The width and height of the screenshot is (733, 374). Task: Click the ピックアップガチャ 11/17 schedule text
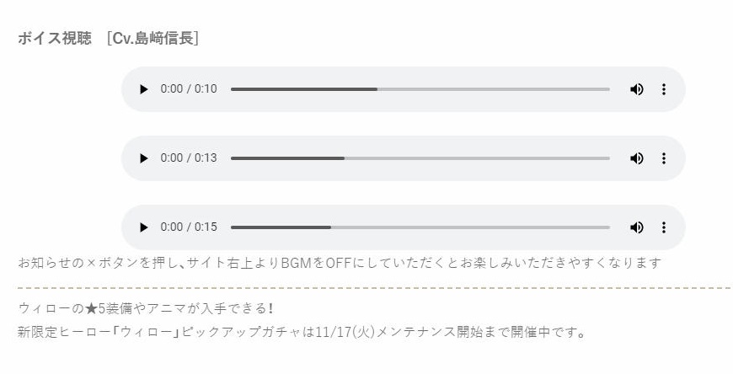coord(301,332)
